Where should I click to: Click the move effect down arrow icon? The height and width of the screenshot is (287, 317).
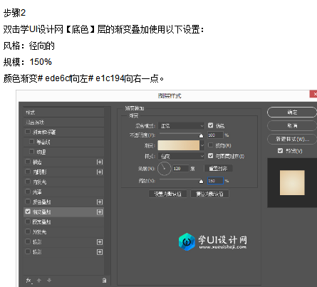(49, 281)
